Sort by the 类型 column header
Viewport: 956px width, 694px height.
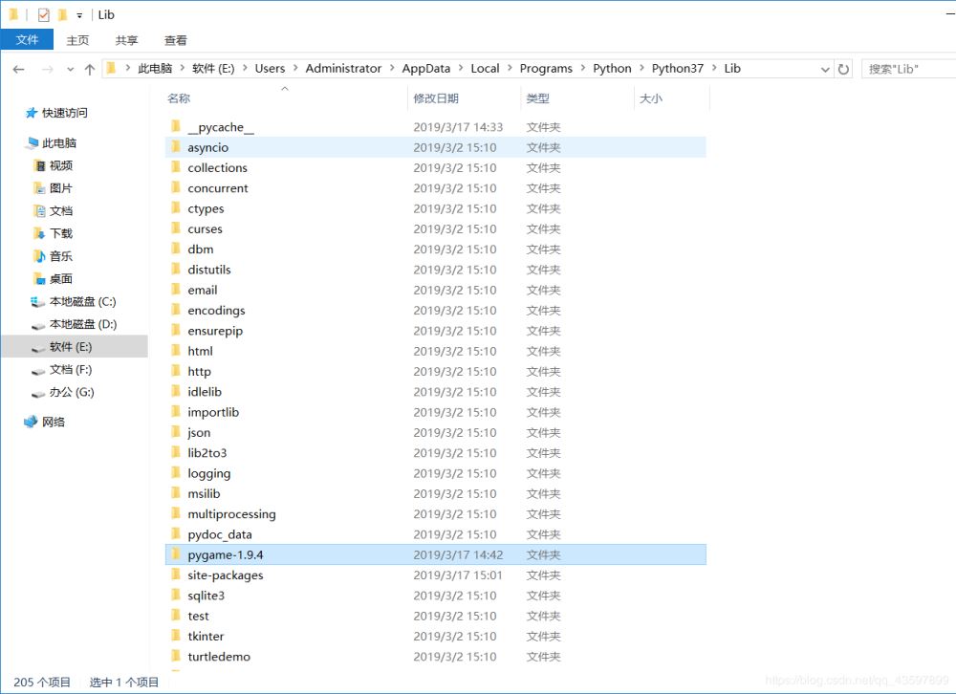pyautogui.click(x=537, y=98)
